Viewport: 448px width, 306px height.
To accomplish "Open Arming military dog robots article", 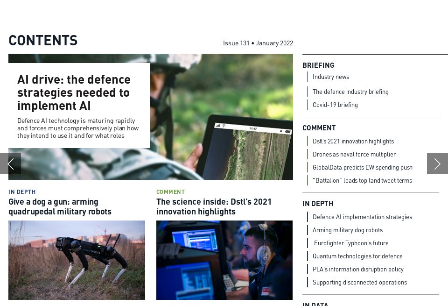I will [x=348, y=230].
